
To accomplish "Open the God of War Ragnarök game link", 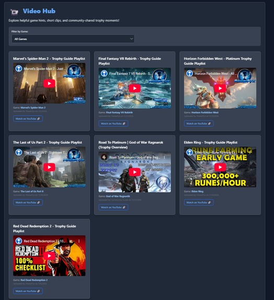I will pyautogui.click(x=118, y=196).
